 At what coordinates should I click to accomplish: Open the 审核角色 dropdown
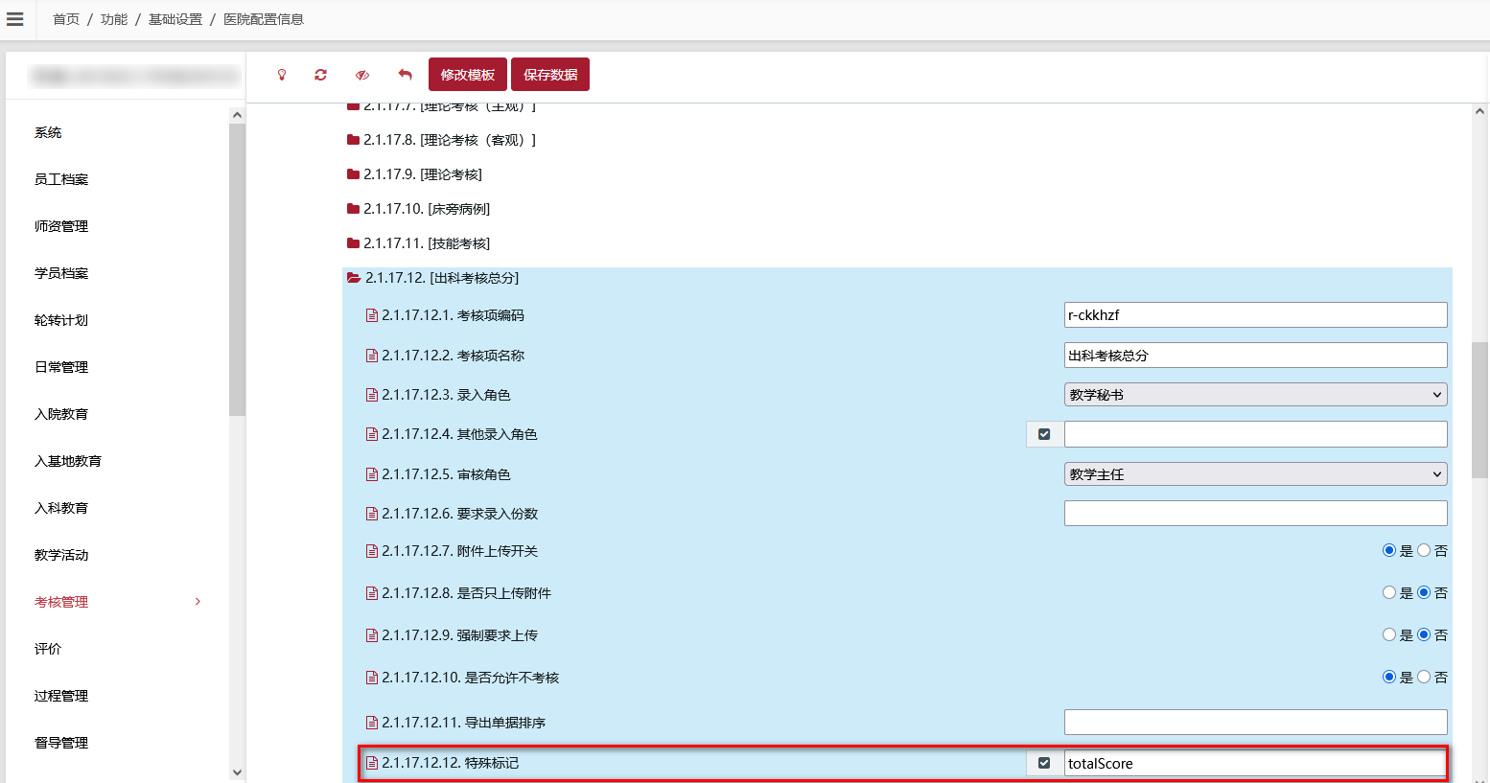[x=1255, y=474]
